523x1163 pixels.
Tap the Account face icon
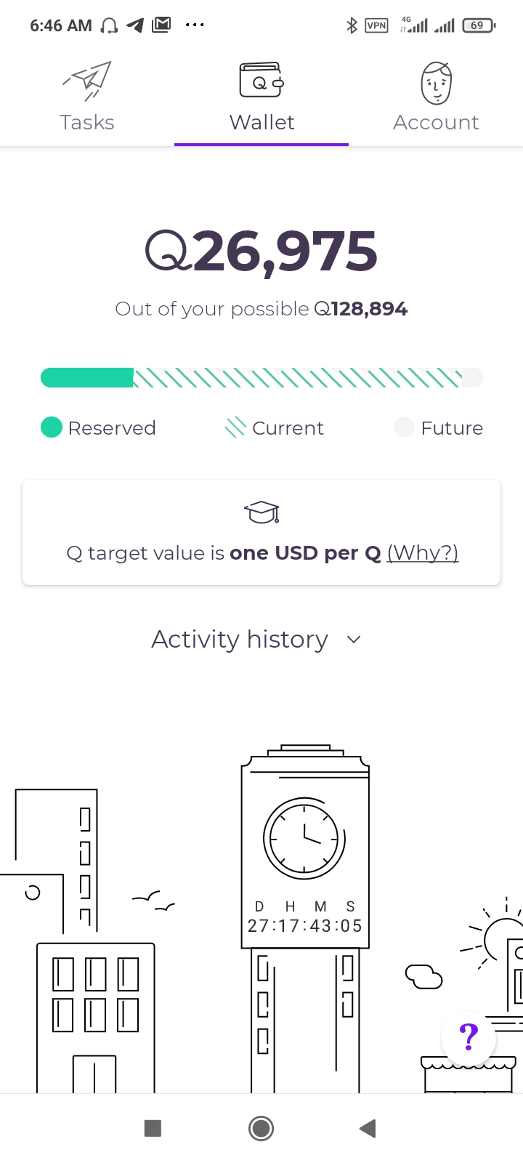436,83
